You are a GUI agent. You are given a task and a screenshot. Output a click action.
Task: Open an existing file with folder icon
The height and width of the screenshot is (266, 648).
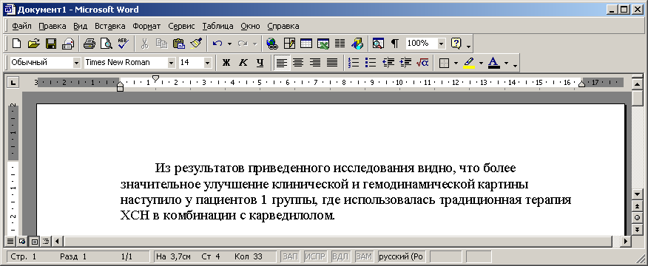coord(33,44)
